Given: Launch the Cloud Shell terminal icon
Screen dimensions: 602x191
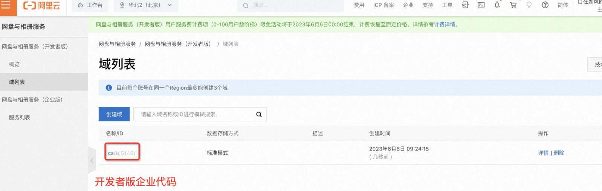Looking at the screenshot, I should [x=481, y=5].
